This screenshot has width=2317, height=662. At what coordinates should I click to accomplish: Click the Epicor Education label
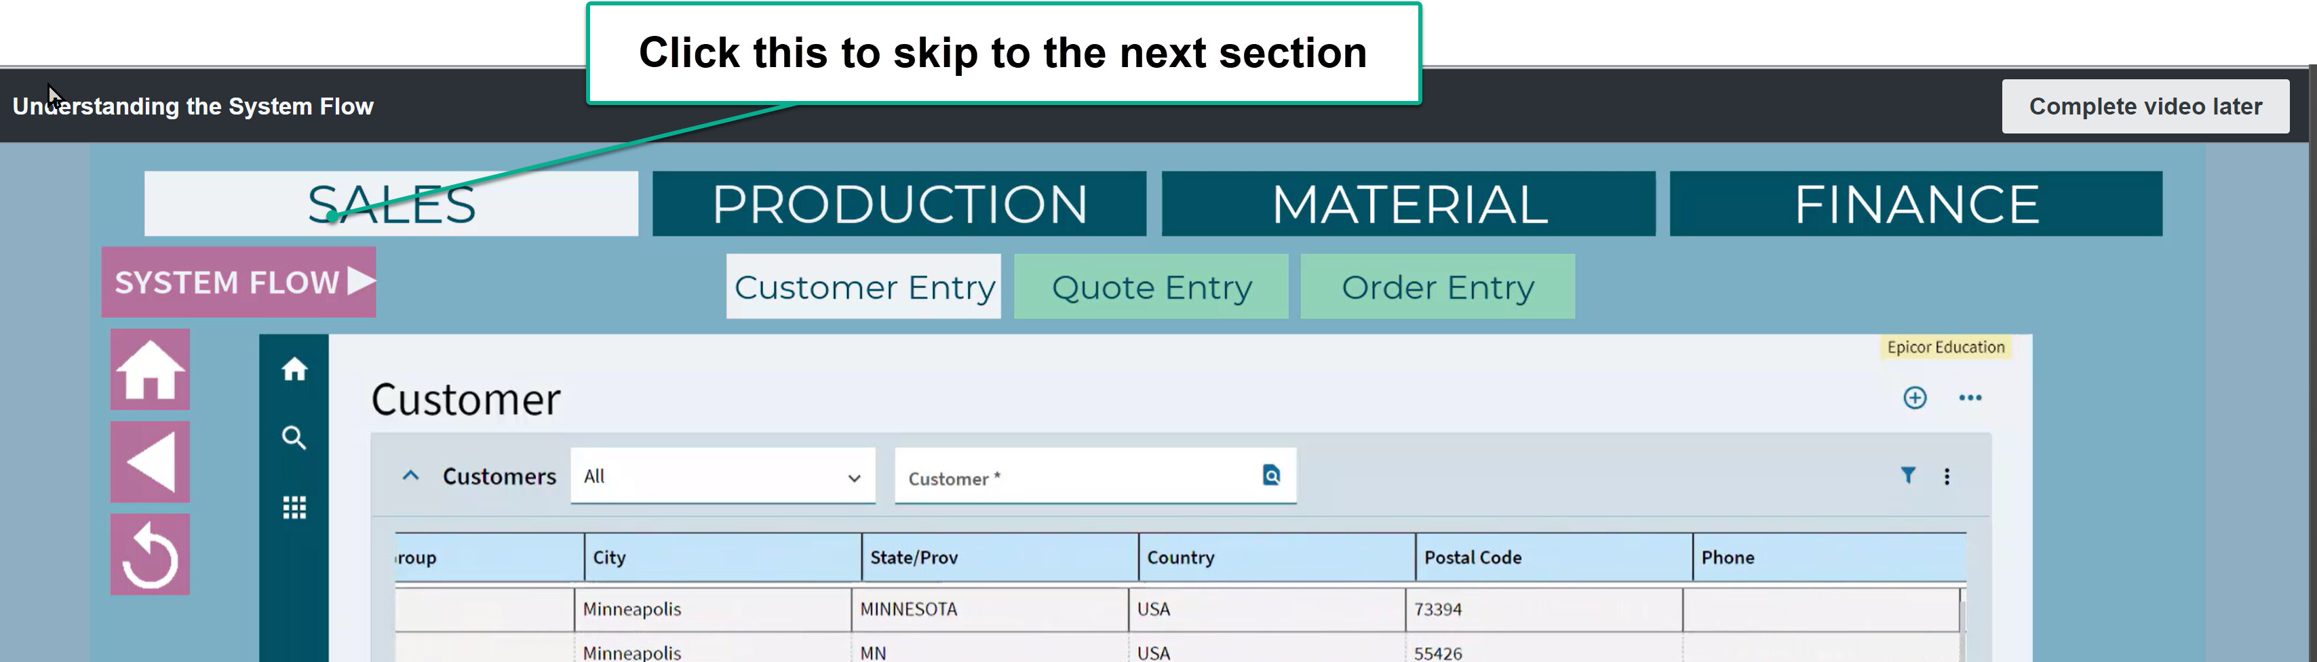[x=1945, y=347]
